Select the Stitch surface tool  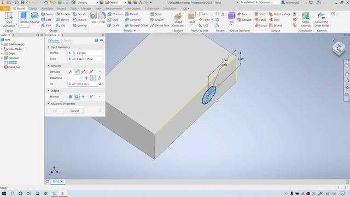pyautogui.click(x=260, y=14)
